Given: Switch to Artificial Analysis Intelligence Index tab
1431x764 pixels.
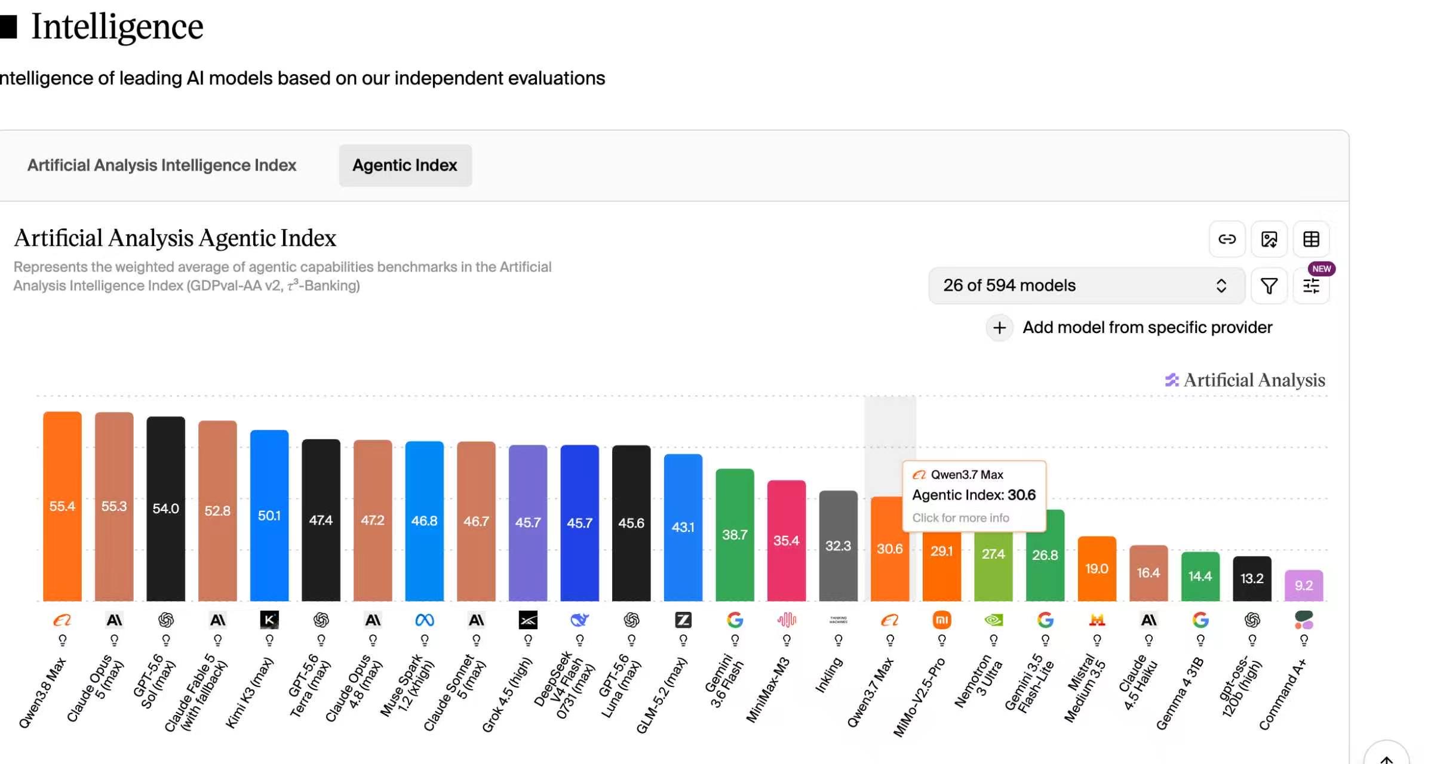Looking at the screenshot, I should click(162, 165).
